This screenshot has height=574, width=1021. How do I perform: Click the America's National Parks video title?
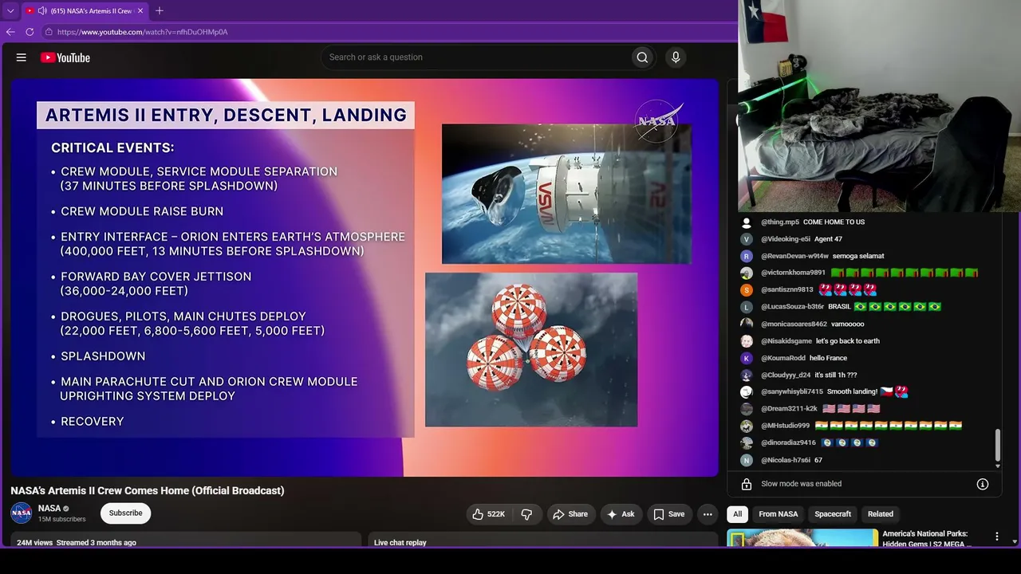click(x=928, y=538)
